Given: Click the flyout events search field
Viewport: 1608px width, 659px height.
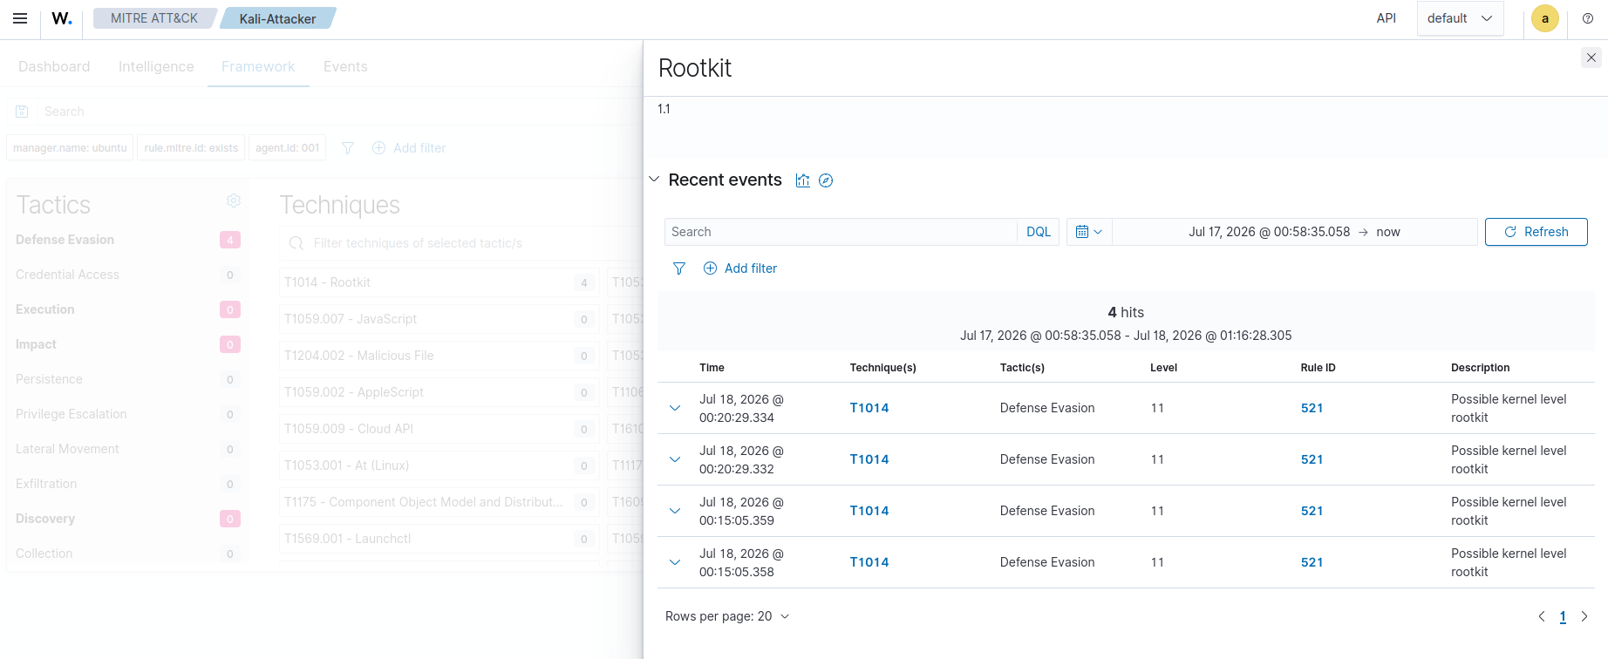Looking at the screenshot, I should [x=841, y=232].
